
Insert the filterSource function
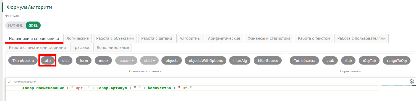pos(268,60)
